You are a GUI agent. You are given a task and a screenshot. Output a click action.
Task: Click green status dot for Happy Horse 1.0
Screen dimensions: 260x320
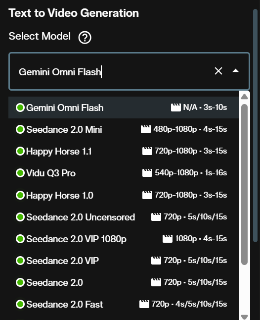pos(20,195)
